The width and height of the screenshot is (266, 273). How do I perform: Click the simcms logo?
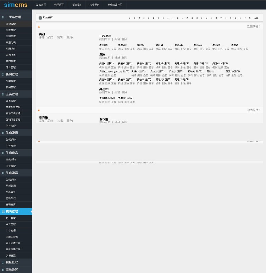click(x=16, y=5)
